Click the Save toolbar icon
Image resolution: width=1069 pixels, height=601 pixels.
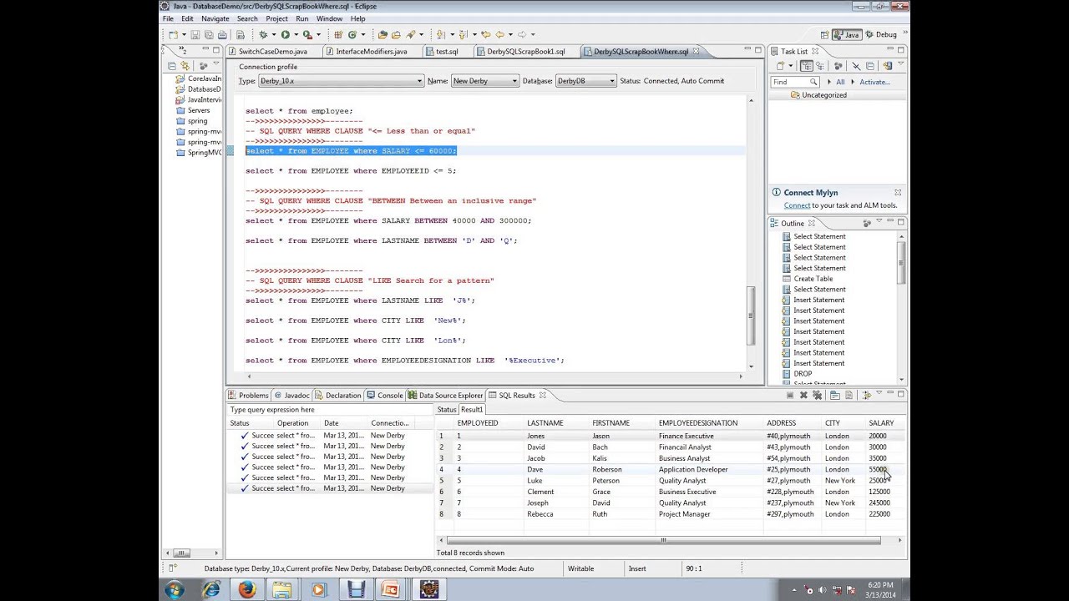[195, 35]
